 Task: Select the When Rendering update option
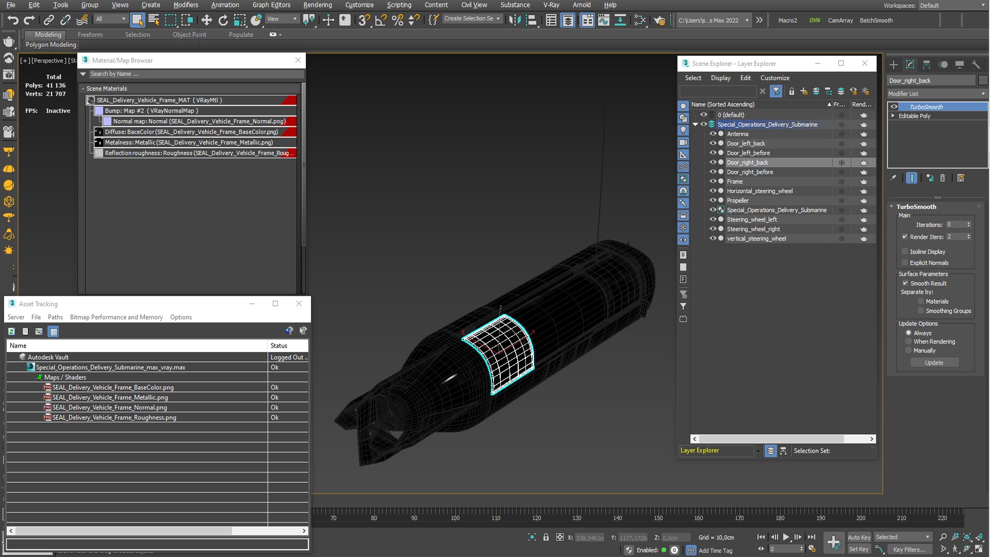[x=909, y=341]
